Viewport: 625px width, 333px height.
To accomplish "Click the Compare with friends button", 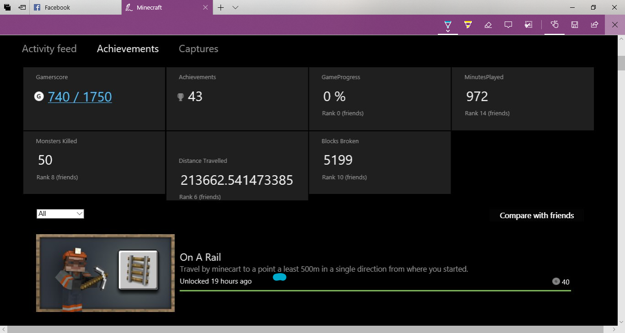I will pyautogui.click(x=536, y=215).
